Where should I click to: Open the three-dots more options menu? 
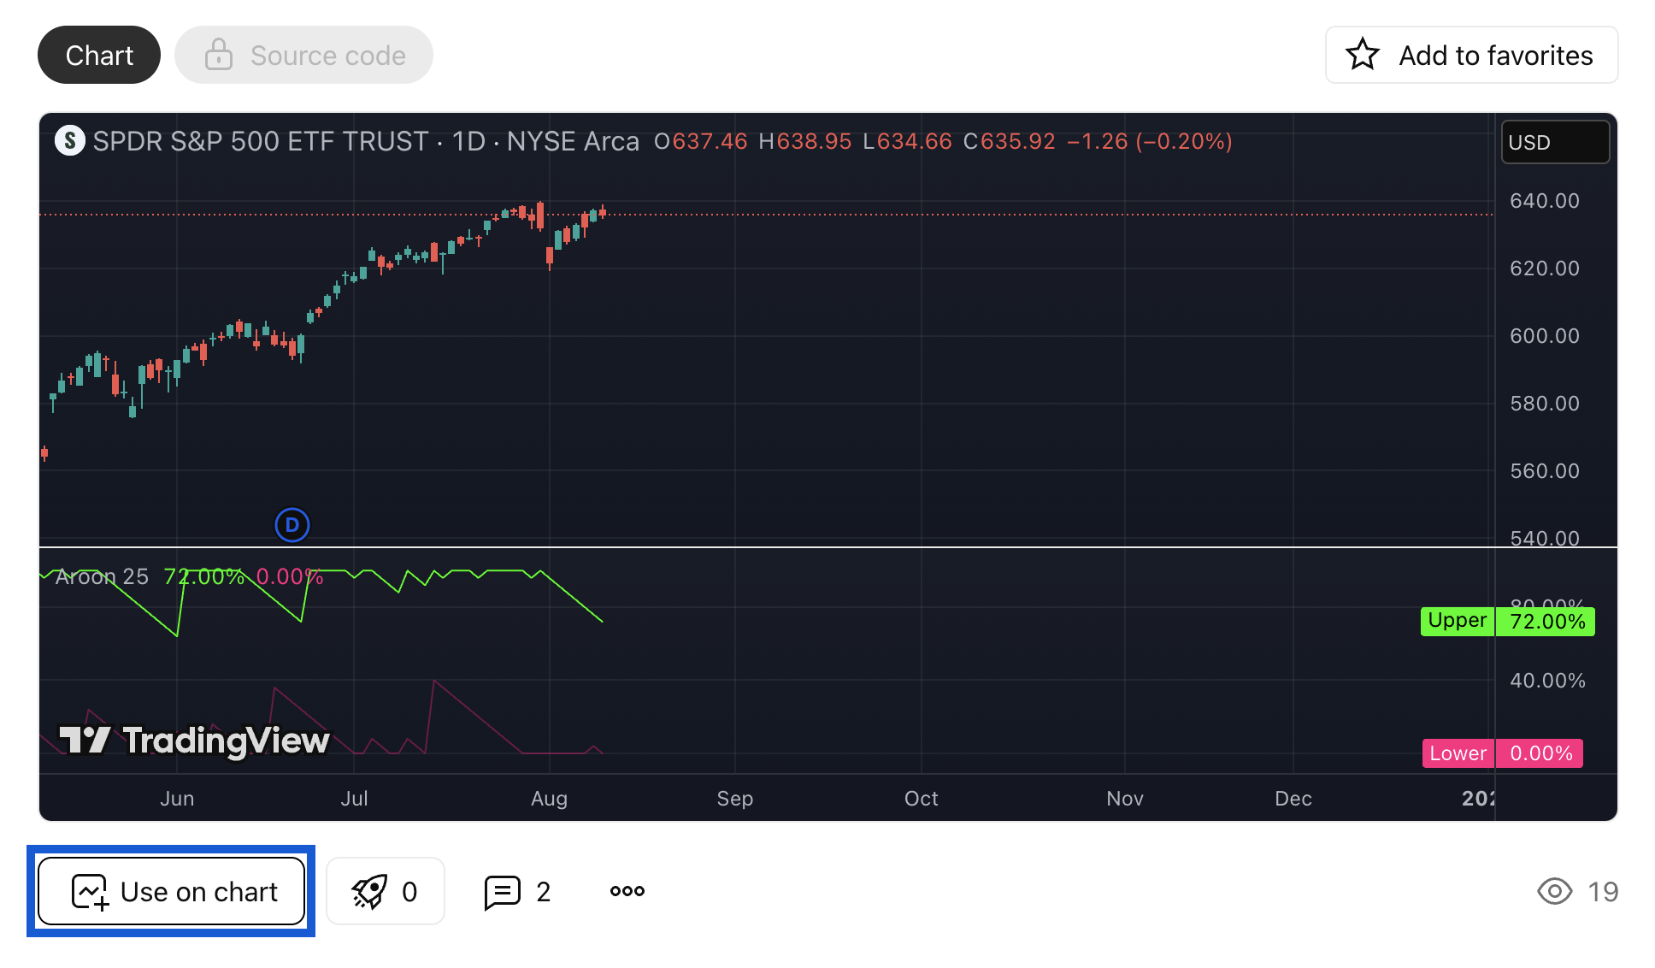[627, 891]
